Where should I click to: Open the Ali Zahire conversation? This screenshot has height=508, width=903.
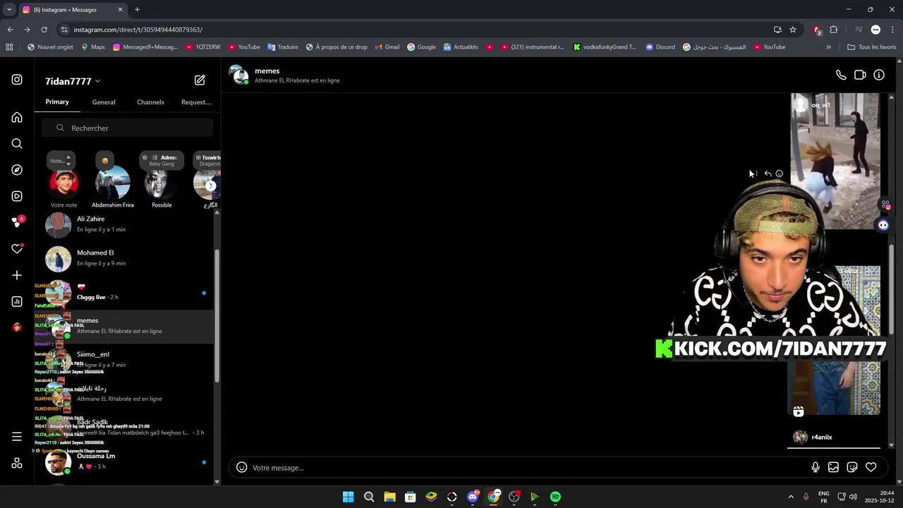pyautogui.click(x=124, y=225)
